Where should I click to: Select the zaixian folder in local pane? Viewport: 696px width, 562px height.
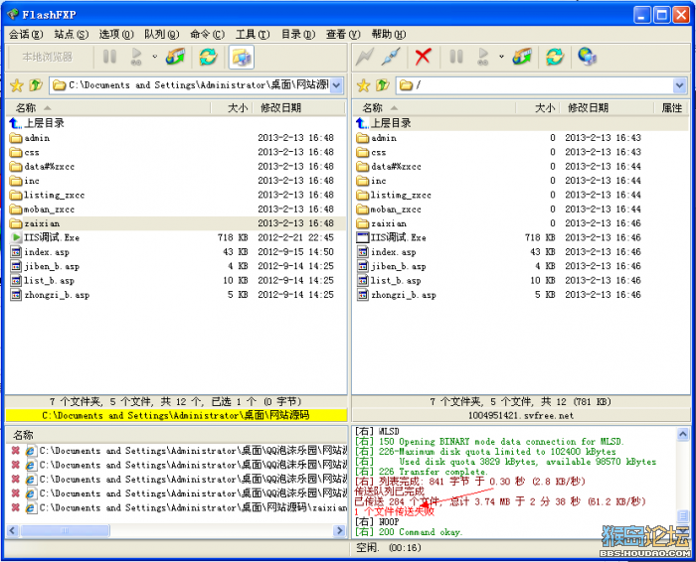click(176, 223)
